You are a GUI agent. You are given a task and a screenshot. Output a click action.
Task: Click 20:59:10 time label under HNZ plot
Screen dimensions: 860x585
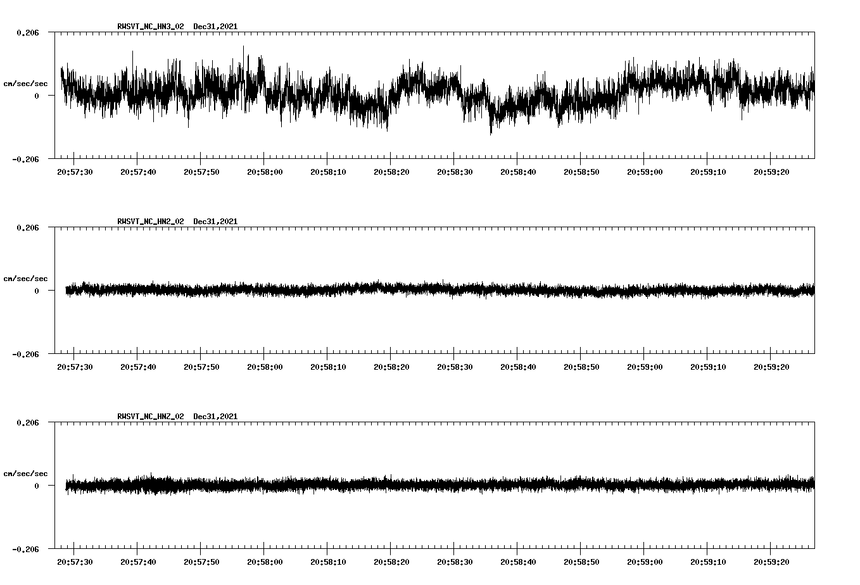[709, 562]
